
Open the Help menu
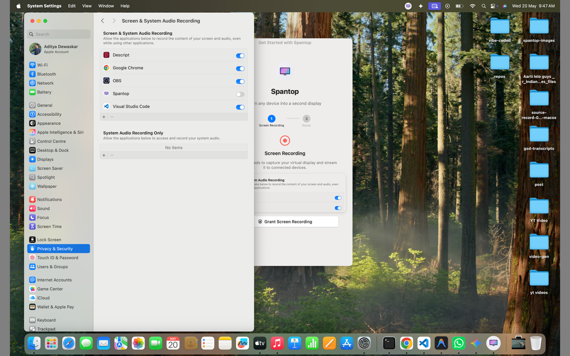coord(125,6)
